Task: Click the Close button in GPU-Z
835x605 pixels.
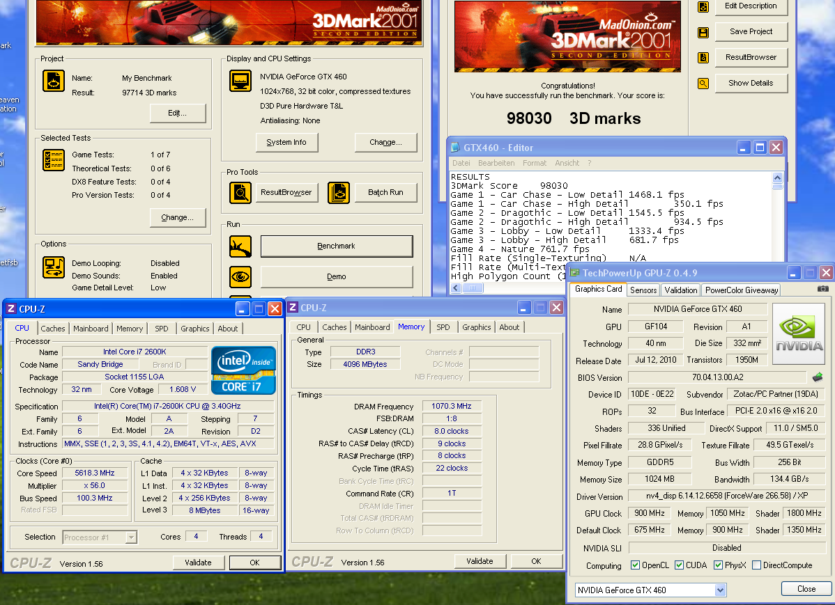Action: tap(806, 589)
